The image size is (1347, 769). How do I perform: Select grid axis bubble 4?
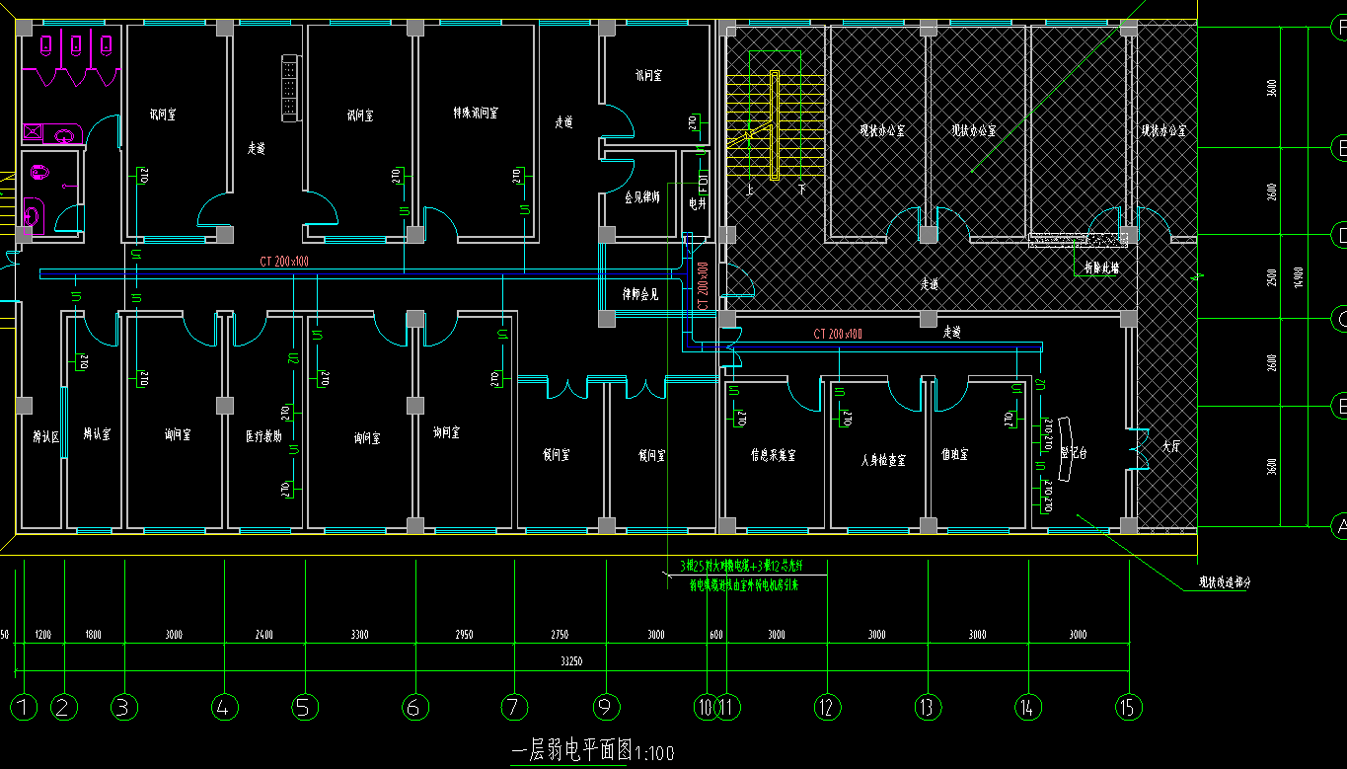(224, 707)
